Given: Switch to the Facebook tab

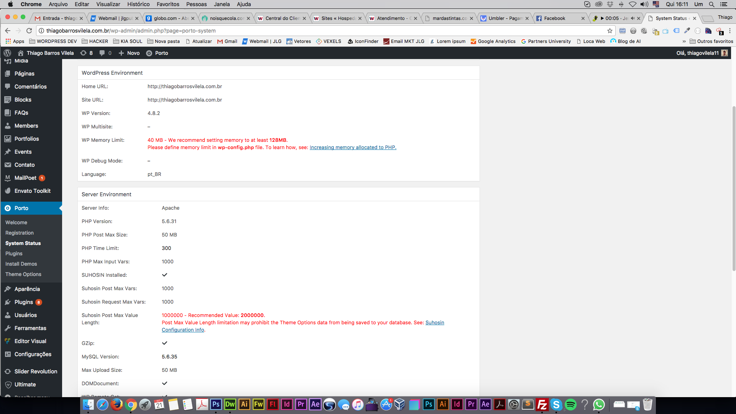Looking at the screenshot, I should click(560, 18).
